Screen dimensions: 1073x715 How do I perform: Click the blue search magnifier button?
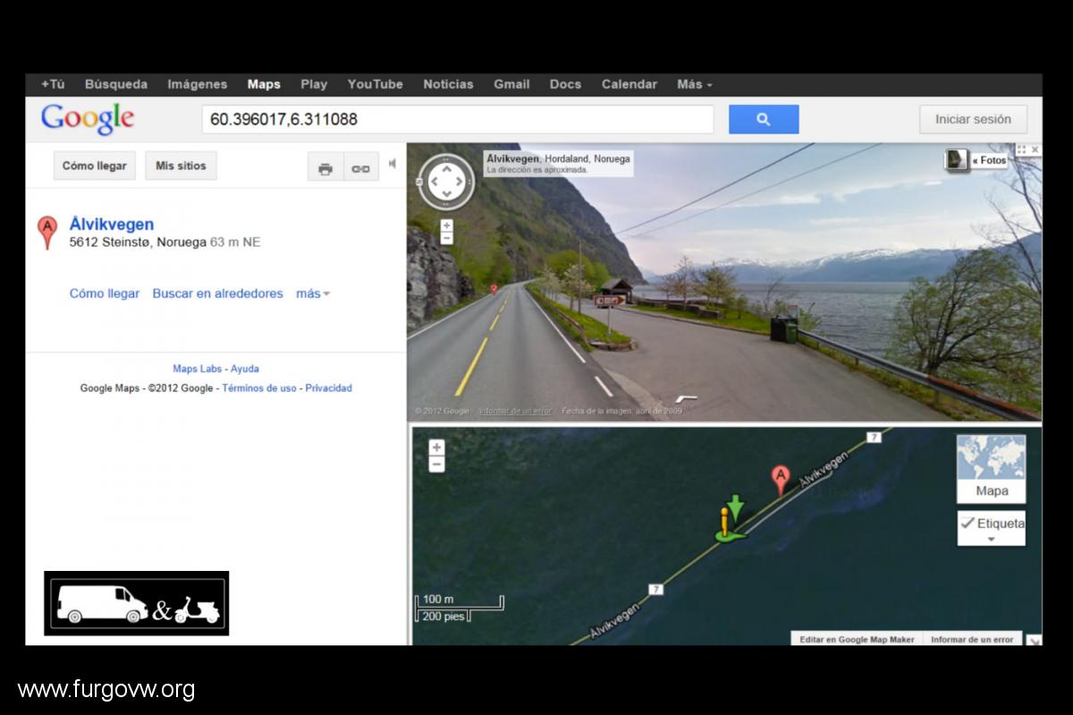[x=764, y=119]
